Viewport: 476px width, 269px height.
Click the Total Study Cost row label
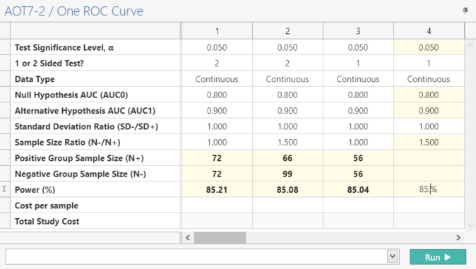(47, 221)
